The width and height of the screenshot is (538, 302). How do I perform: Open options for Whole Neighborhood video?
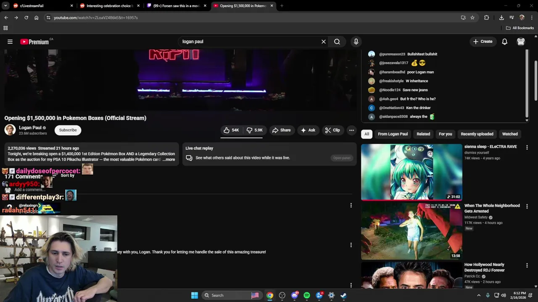[x=527, y=206]
